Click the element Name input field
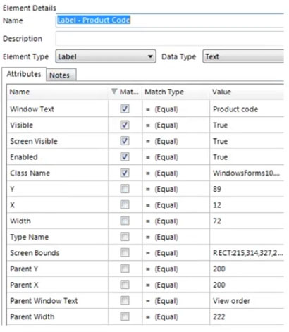The height and width of the screenshot is (332, 289). pyautogui.click(x=170, y=20)
